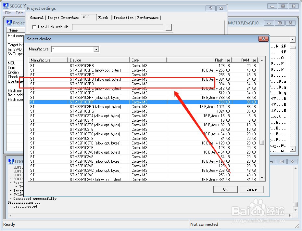Screen dimensions: 302x231
Task: Confirm device selection with OK
Action: (x=225, y=189)
